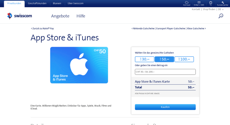The image size is (230, 125).
Task: Focus the custom amount input field
Action: point(165,72)
